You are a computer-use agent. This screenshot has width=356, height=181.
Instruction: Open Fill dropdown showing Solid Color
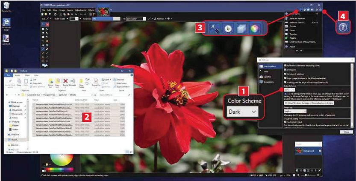coord(136,19)
